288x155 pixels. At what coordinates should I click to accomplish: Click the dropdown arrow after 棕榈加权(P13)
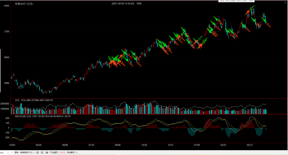[34, 152]
